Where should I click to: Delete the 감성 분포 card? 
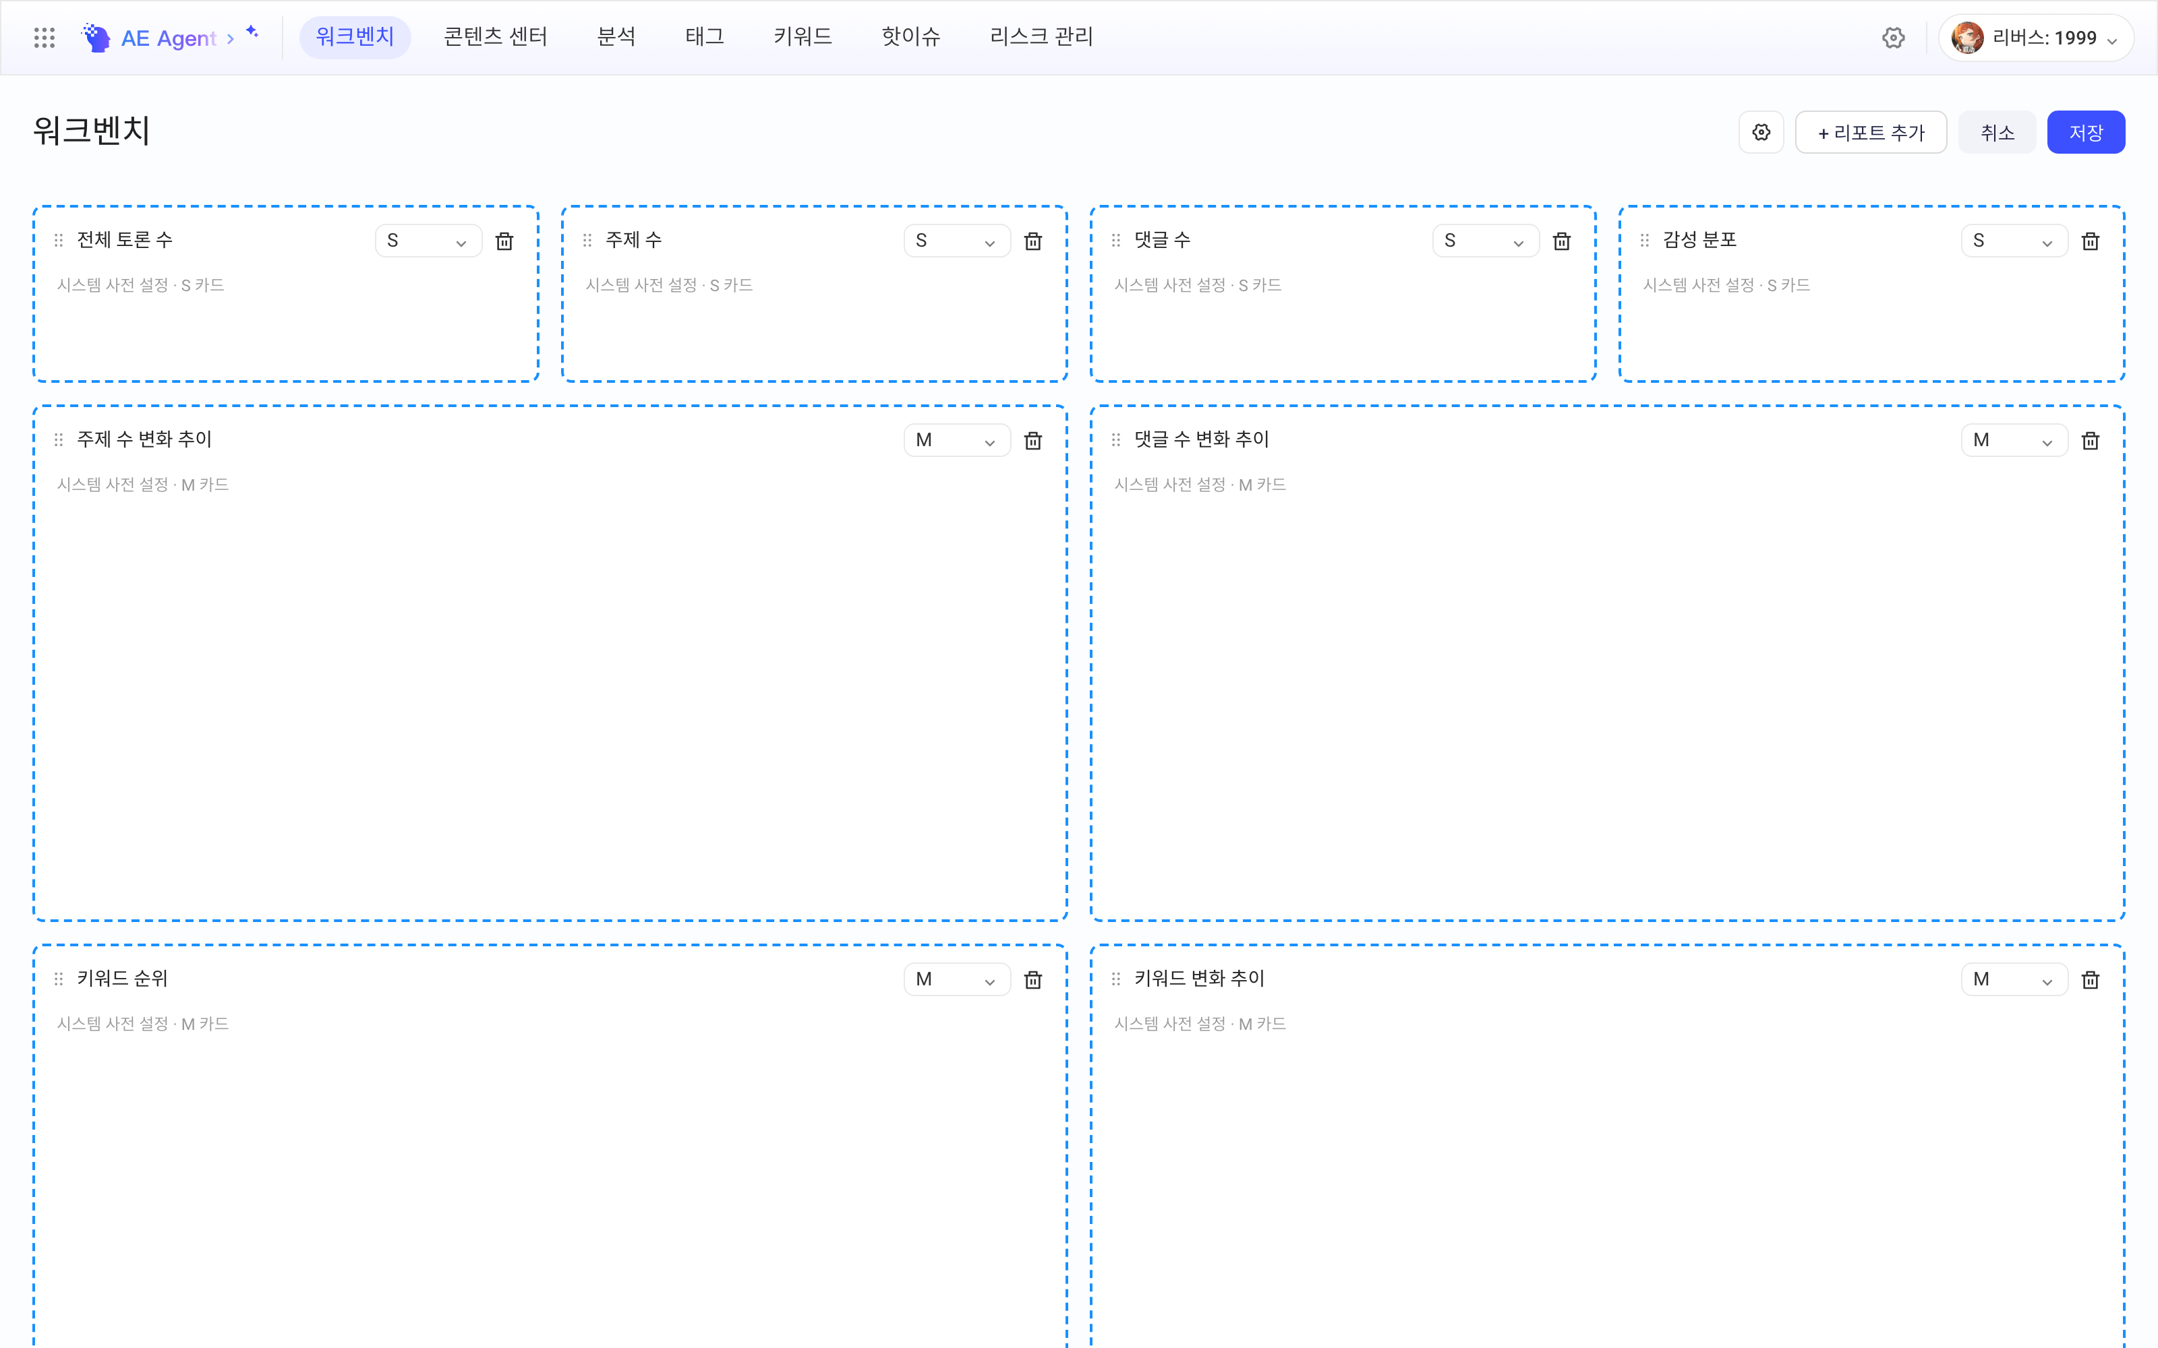click(2091, 241)
